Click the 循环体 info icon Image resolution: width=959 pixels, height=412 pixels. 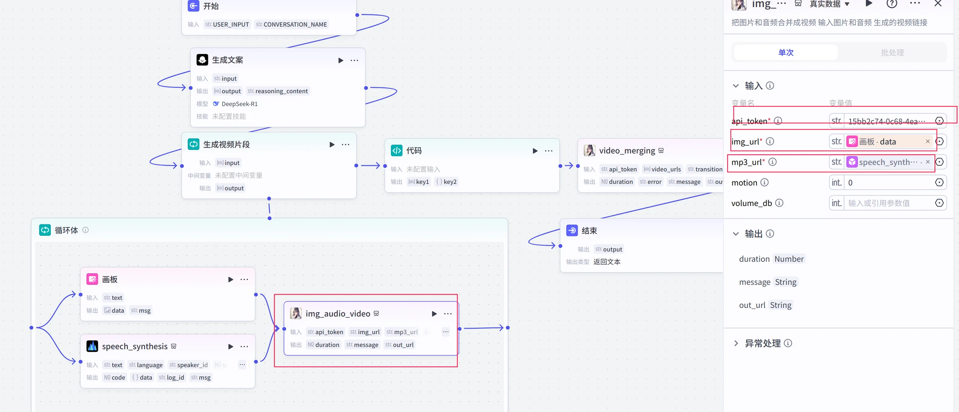coord(86,230)
